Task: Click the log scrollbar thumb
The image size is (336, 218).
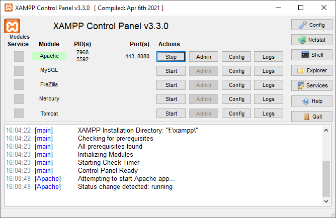Action: (326, 179)
